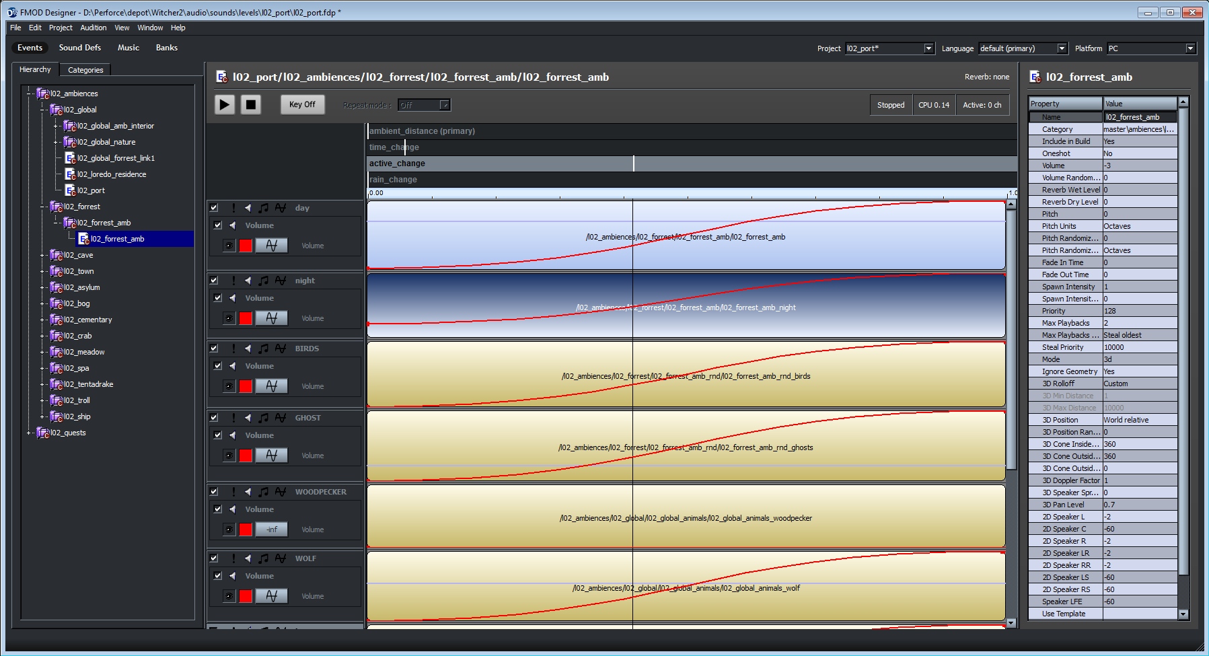The width and height of the screenshot is (1209, 656).
Task: Click the exclamation icon on day layer
Action: tap(233, 208)
